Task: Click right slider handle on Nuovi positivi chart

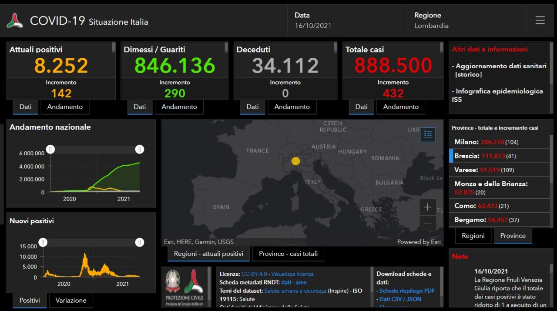Action: click(140, 242)
